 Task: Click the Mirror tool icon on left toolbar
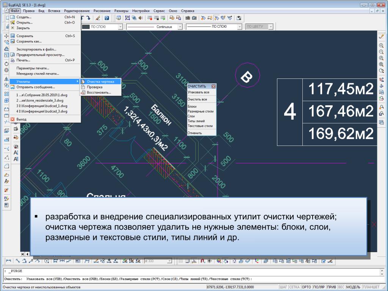(x=6, y=79)
